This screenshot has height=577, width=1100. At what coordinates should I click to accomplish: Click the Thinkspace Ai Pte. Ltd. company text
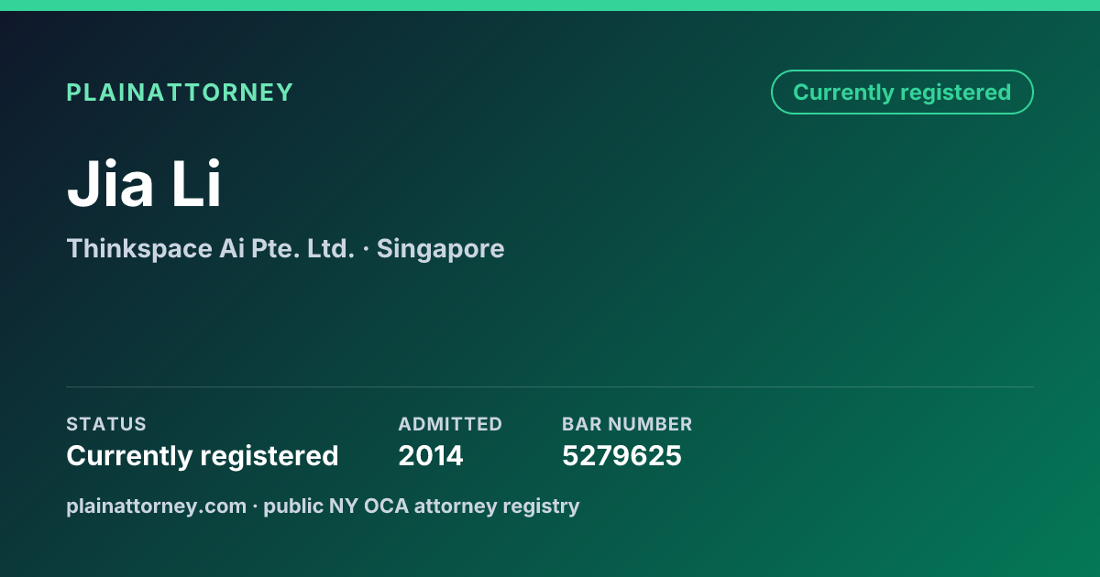tap(210, 248)
